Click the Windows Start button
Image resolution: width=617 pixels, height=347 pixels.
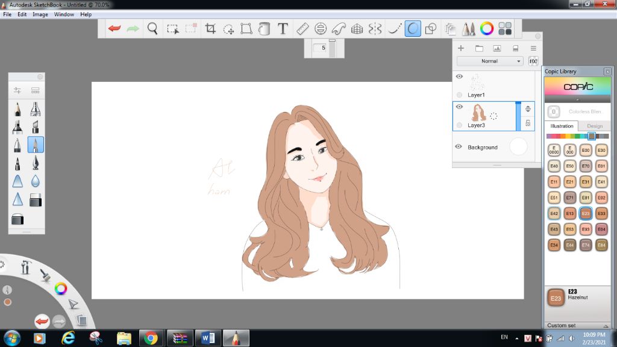tap(11, 338)
